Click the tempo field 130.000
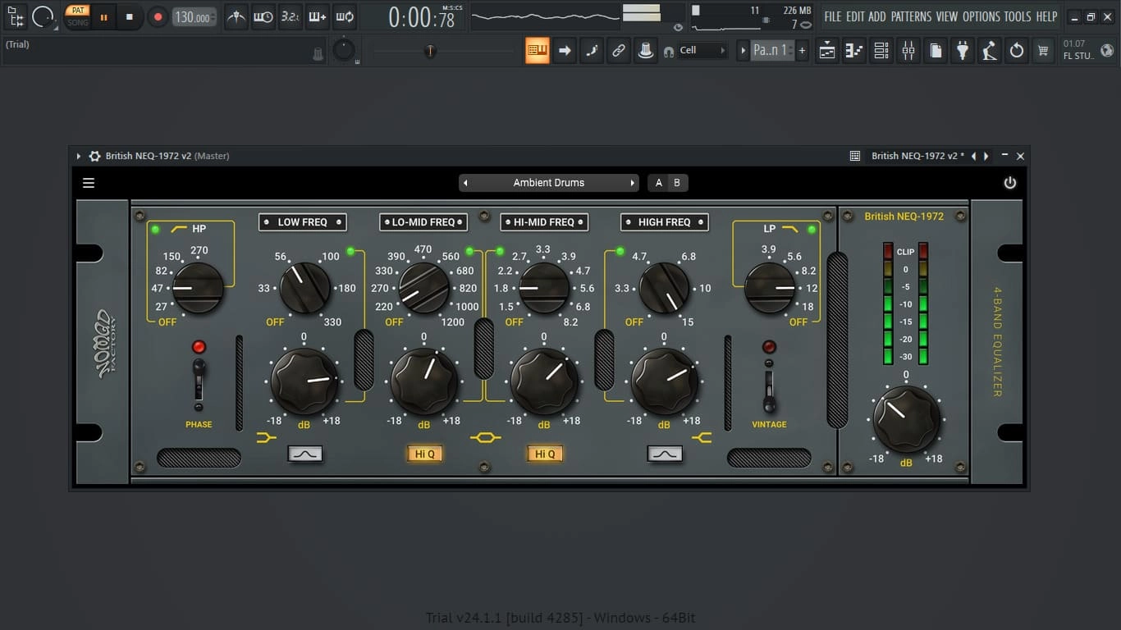 tap(195, 16)
